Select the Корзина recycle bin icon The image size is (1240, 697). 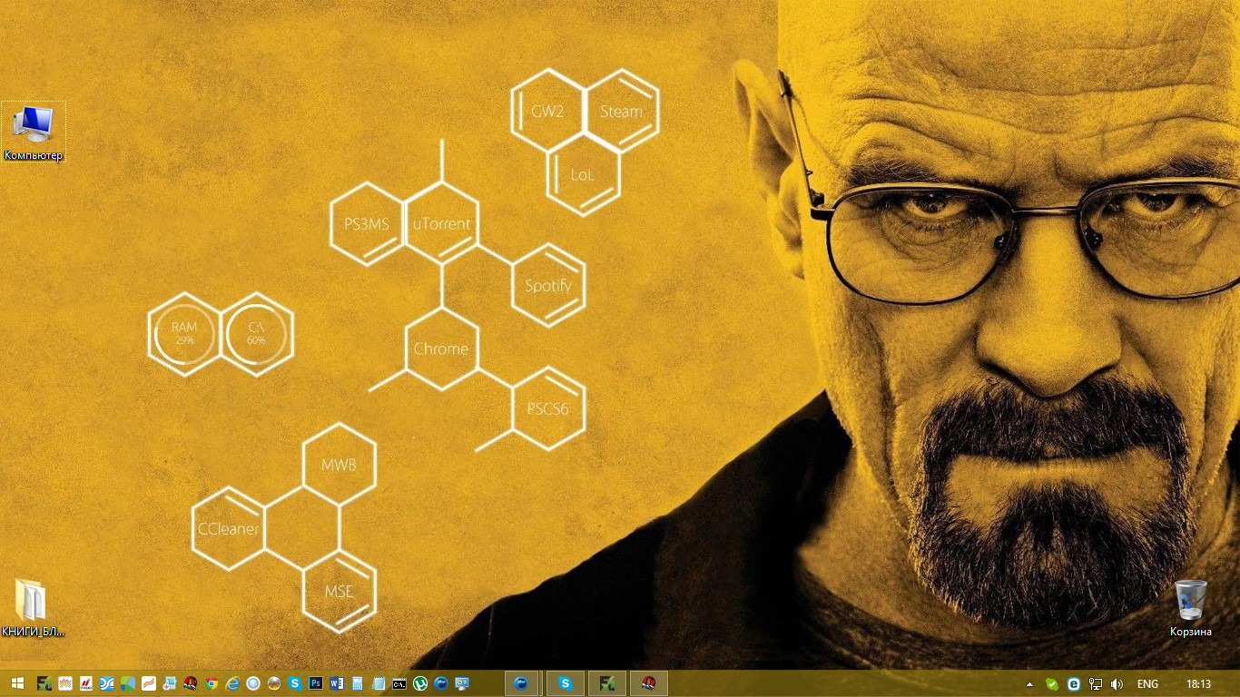[x=1190, y=608]
